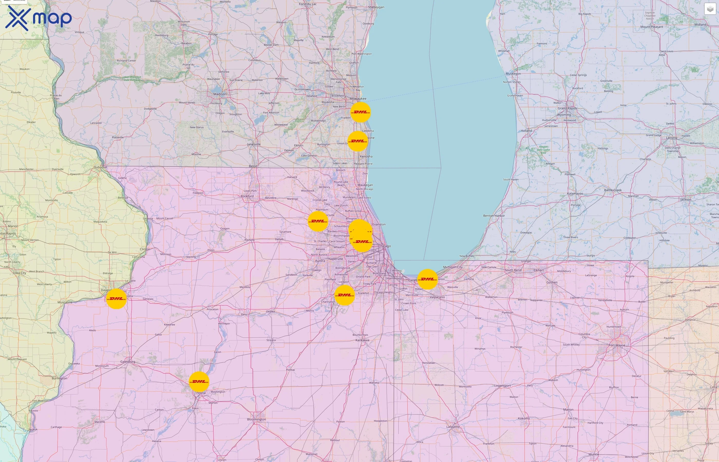Click the pink Illinois region overlay
The image size is (719, 462).
(270, 360)
